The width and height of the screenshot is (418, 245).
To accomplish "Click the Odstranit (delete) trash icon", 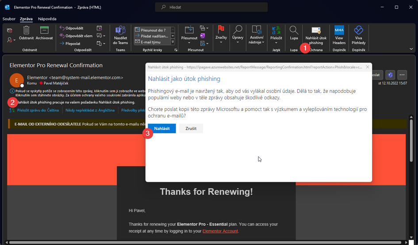I will (x=26, y=30).
